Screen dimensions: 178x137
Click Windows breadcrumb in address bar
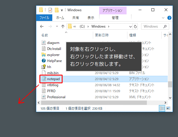[x=99, y=26]
